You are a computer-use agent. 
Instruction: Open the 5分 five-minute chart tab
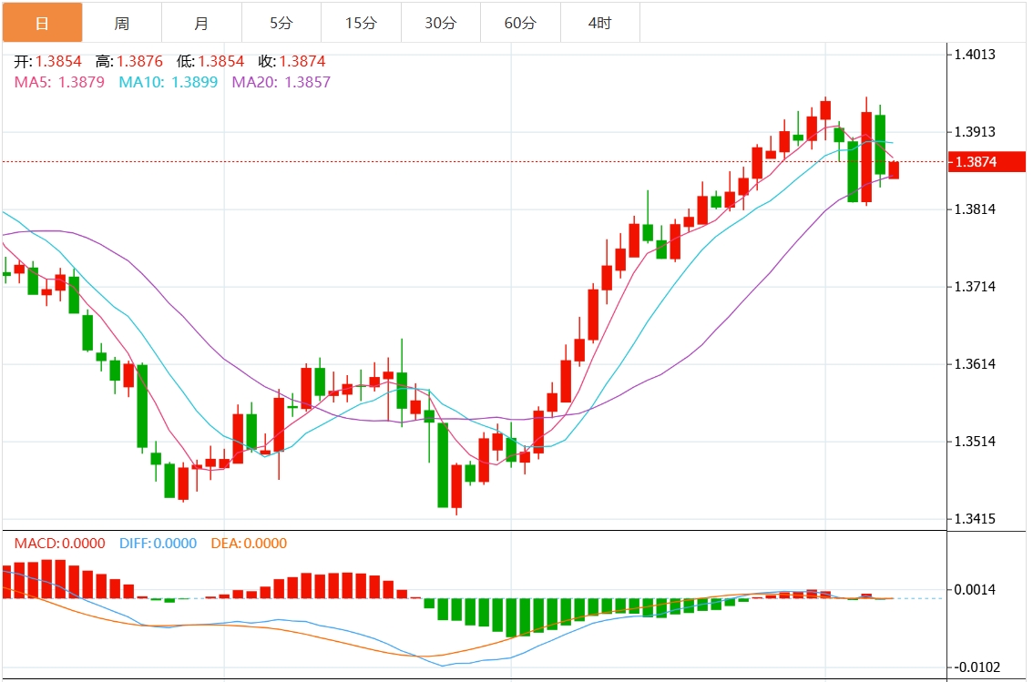click(x=281, y=23)
